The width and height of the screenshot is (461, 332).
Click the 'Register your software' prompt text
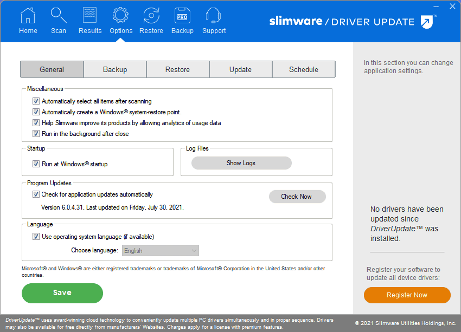pyautogui.click(x=404, y=274)
